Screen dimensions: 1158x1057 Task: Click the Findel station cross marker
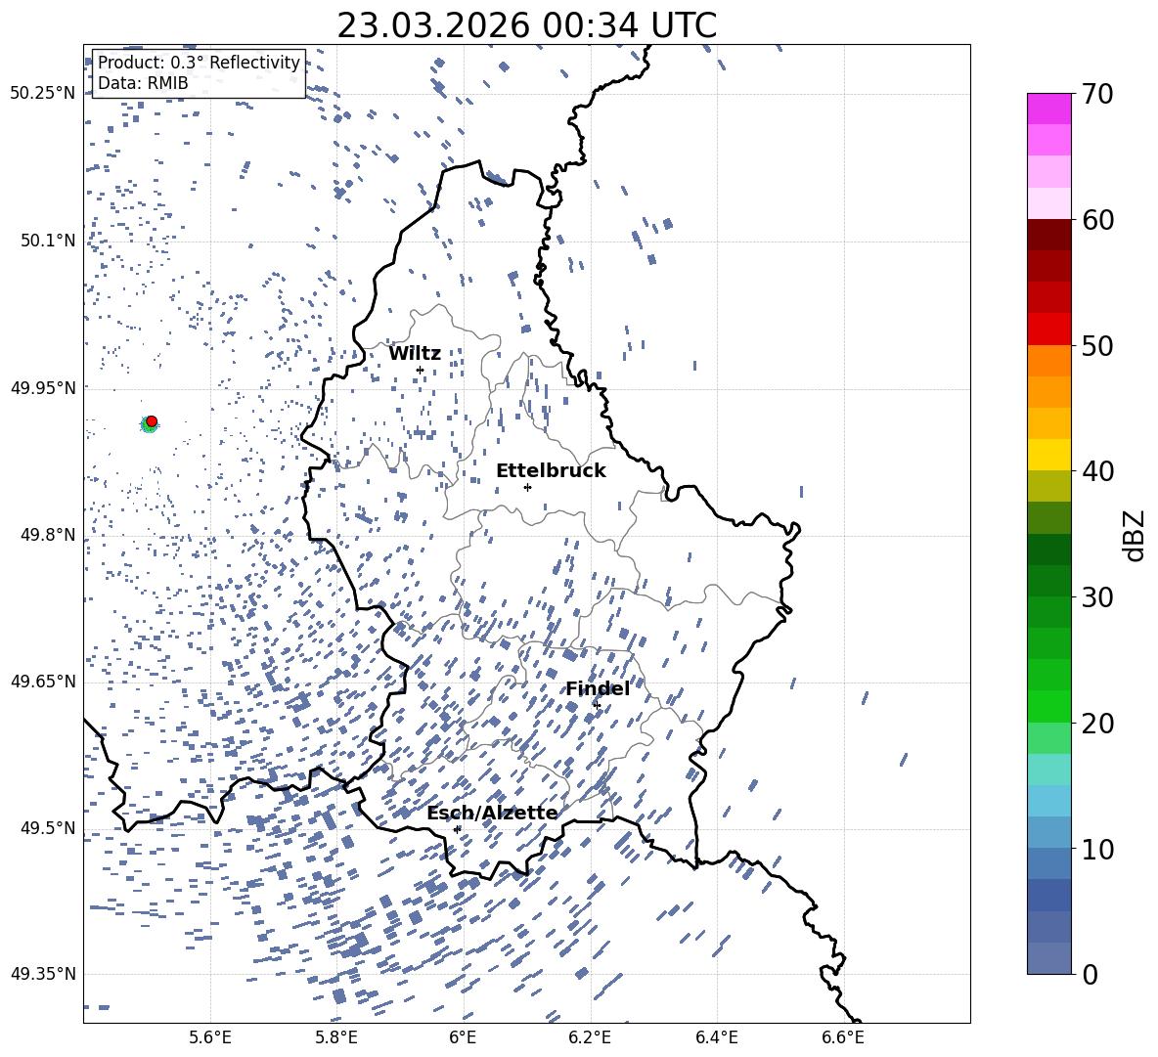(x=597, y=705)
